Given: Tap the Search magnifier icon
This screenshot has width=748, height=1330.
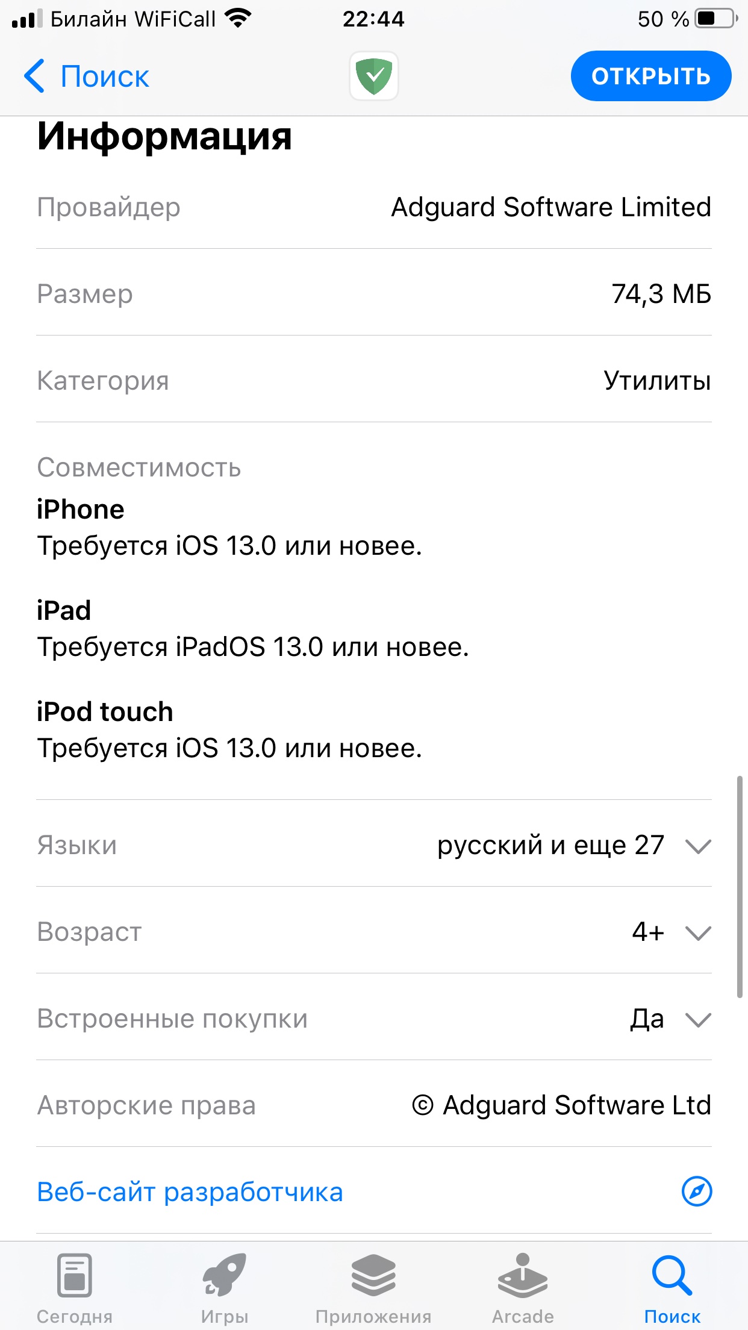Looking at the screenshot, I should (x=672, y=1275).
